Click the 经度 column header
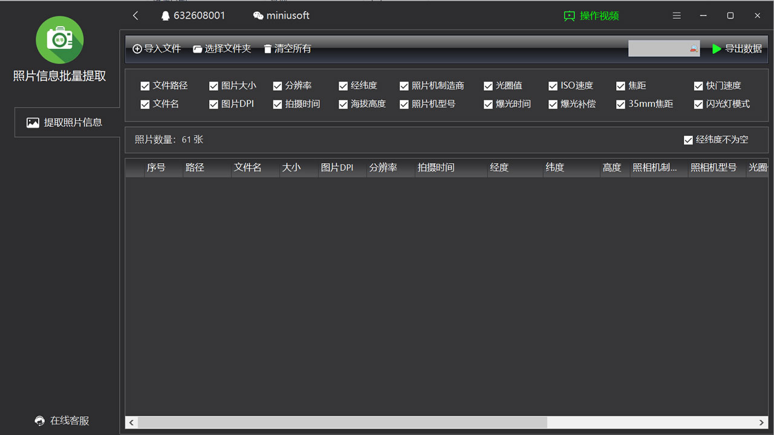 [x=499, y=167]
